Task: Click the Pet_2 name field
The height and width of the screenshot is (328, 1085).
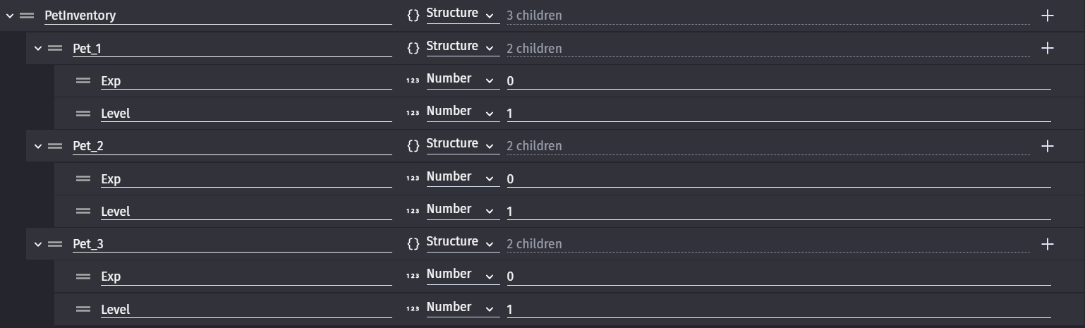Action: pyautogui.click(x=231, y=146)
